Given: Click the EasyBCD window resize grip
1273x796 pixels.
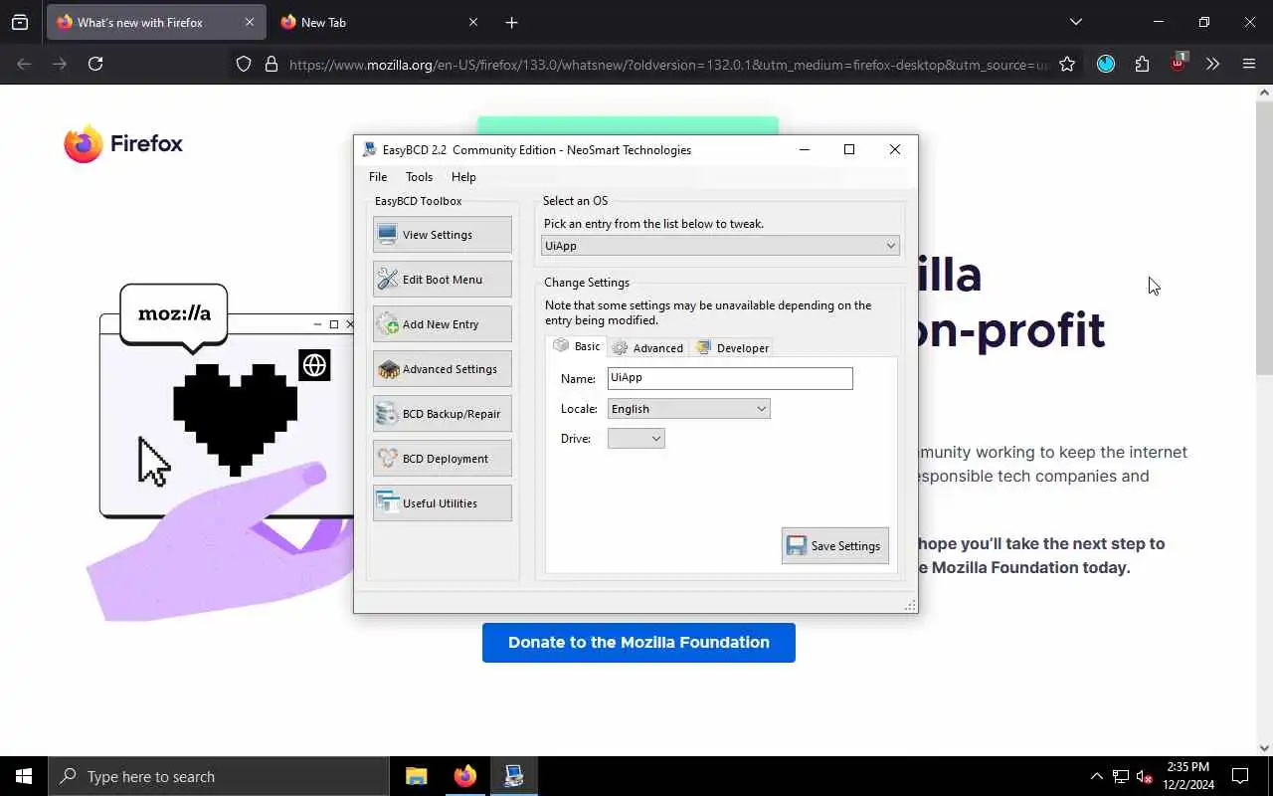Looking at the screenshot, I should tap(910, 605).
